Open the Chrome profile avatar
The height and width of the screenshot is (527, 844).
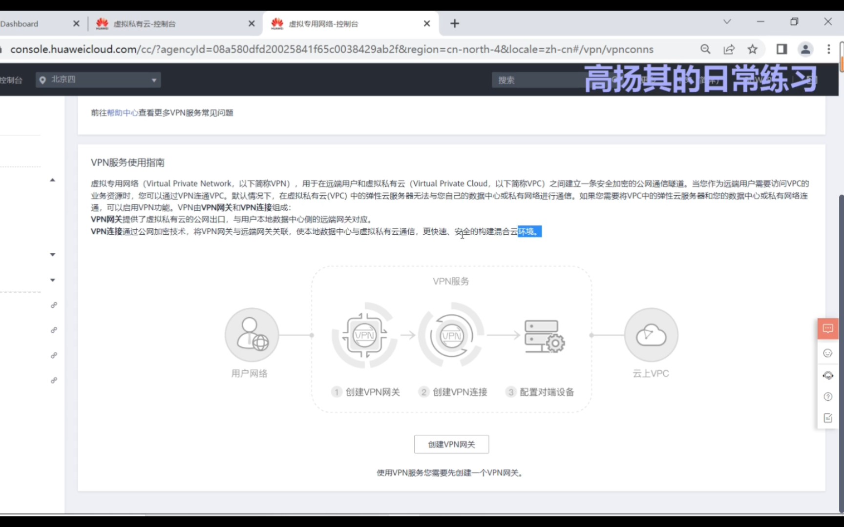click(805, 49)
